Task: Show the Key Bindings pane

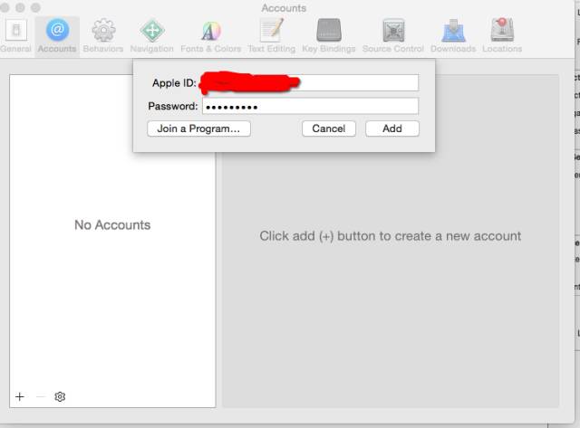Action: tap(329, 31)
